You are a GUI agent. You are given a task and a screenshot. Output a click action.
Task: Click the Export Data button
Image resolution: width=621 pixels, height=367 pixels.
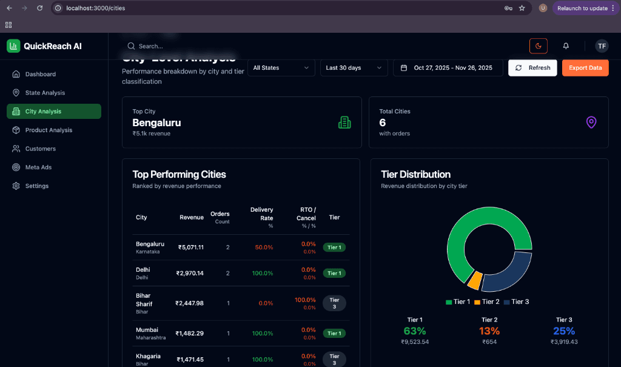pyautogui.click(x=585, y=68)
